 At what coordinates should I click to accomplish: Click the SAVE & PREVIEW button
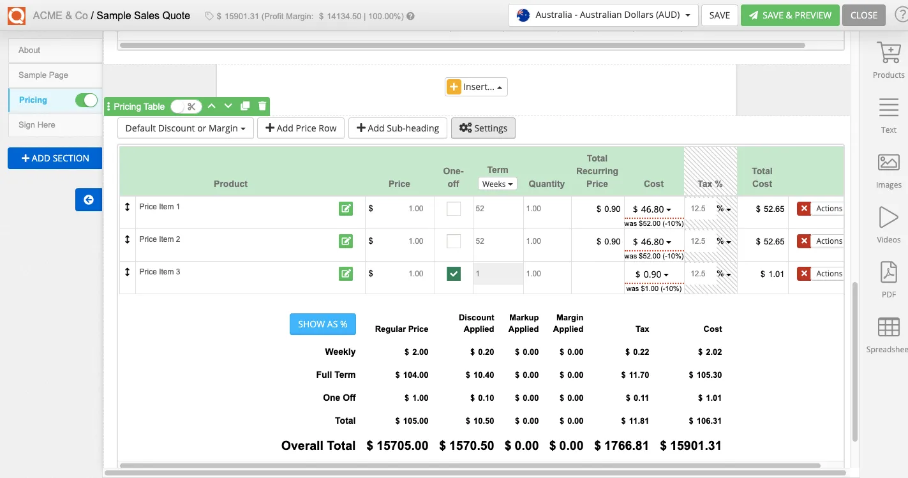[x=790, y=15]
